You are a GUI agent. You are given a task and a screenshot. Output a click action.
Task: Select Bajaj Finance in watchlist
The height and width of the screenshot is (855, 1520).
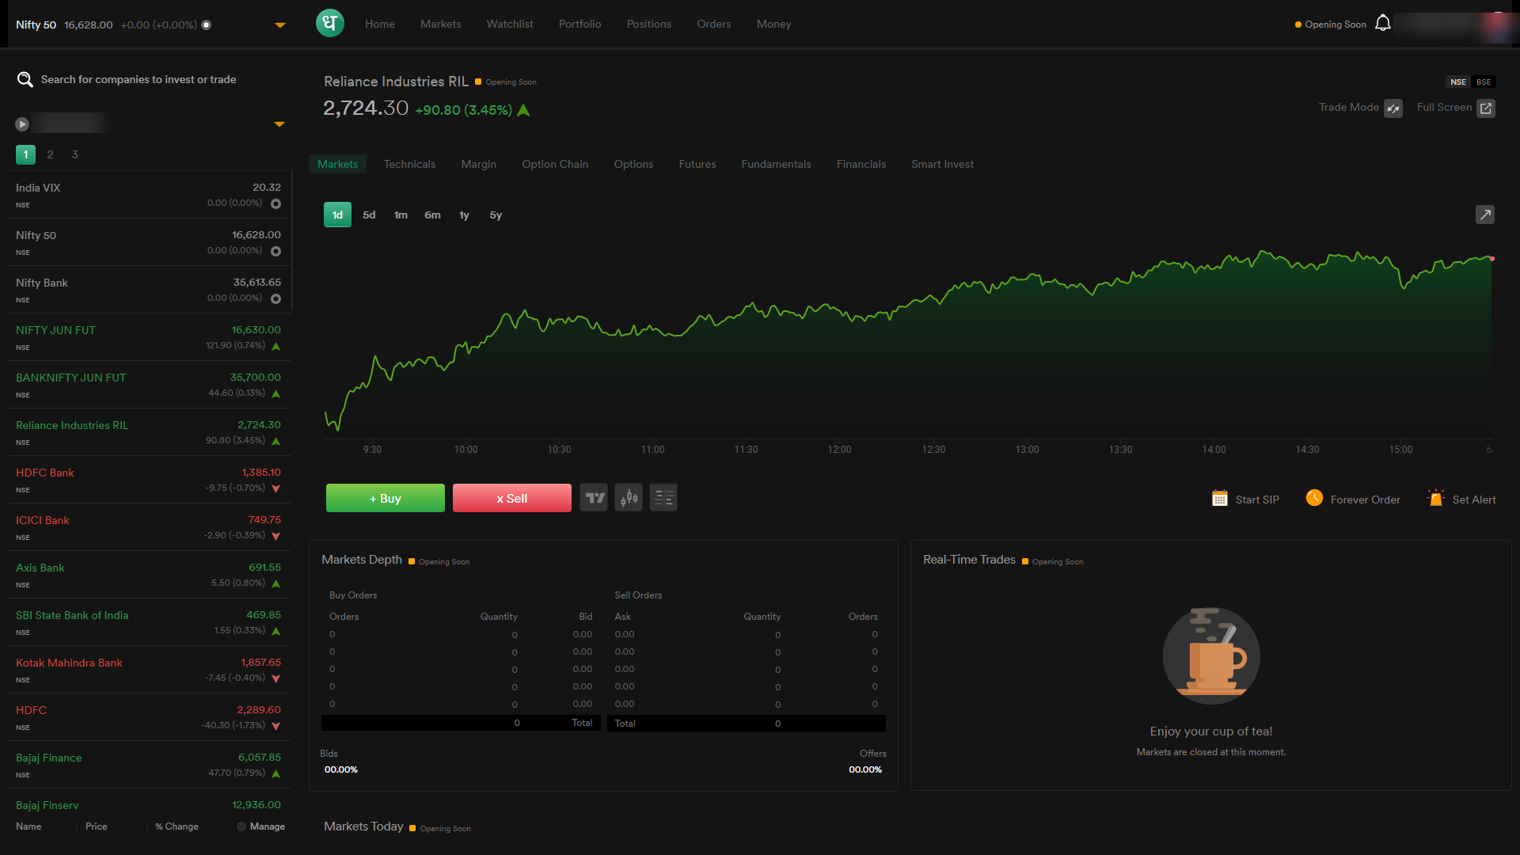[x=149, y=765]
